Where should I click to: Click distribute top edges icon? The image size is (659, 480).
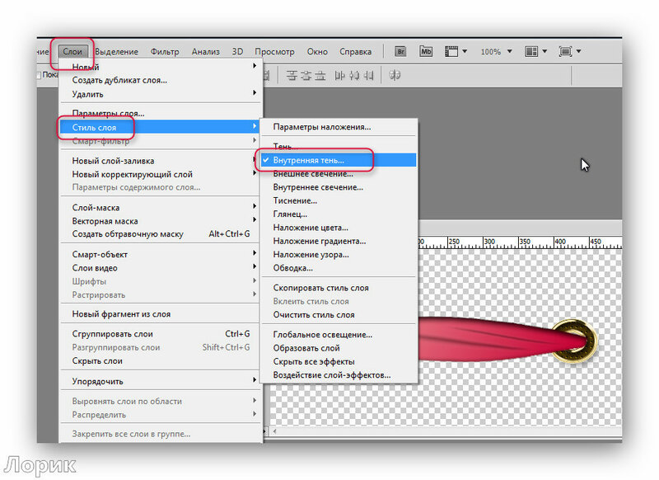(292, 76)
